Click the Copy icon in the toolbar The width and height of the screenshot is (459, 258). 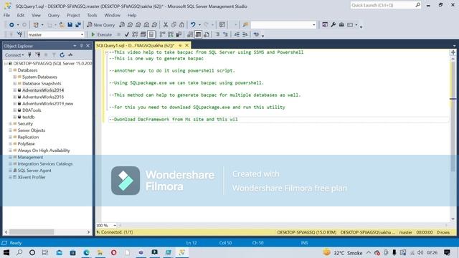tap(174, 25)
